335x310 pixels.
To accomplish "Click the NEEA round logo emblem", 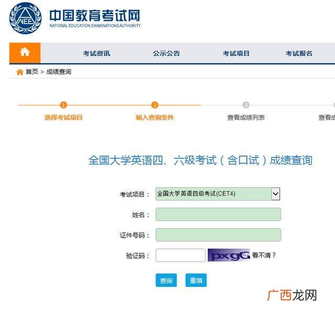I will [26, 18].
